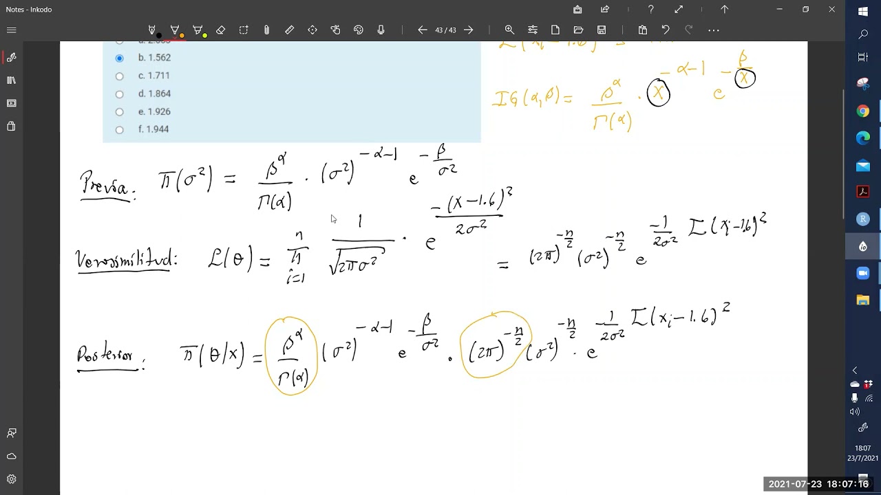Open left sidebar bag/store icon
Screen dimensions: 881x495
11,126
